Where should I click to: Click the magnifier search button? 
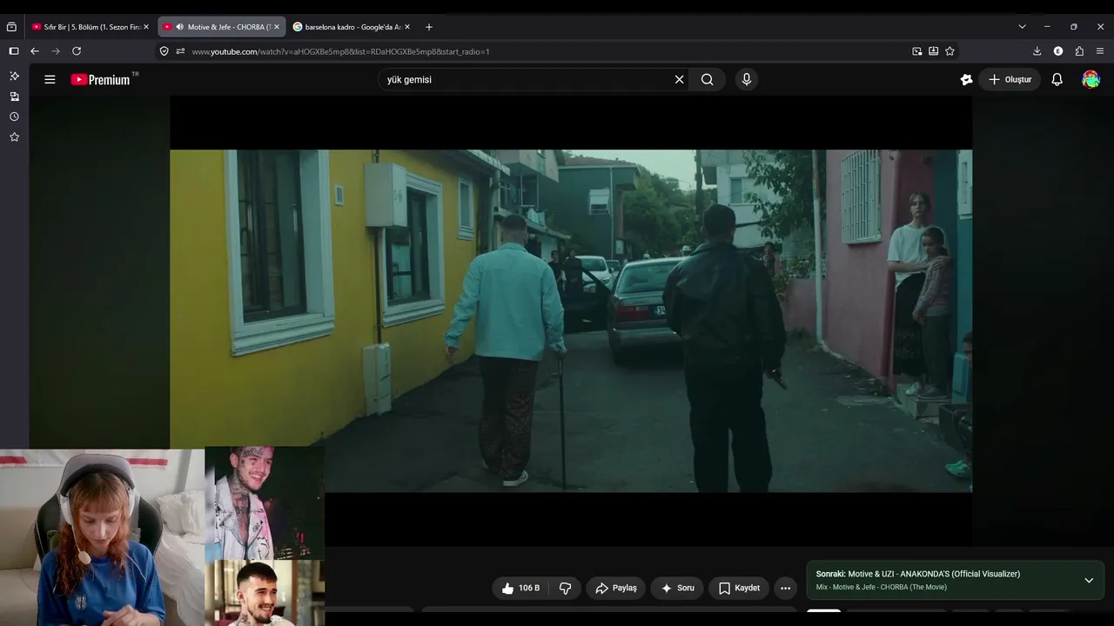point(708,79)
